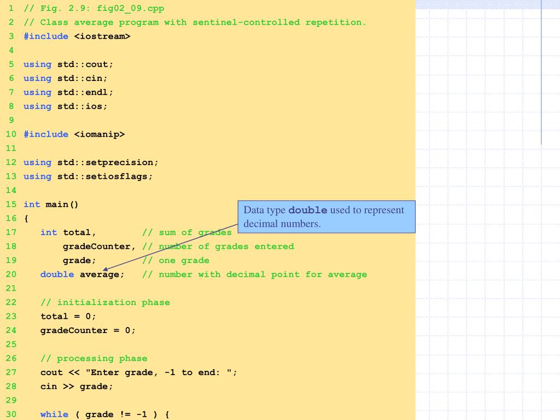The width and height of the screenshot is (560, 420).
Task: Click the comment 'Fig. 2.9: fig02_09.cpp'
Action: click(x=94, y=8)
